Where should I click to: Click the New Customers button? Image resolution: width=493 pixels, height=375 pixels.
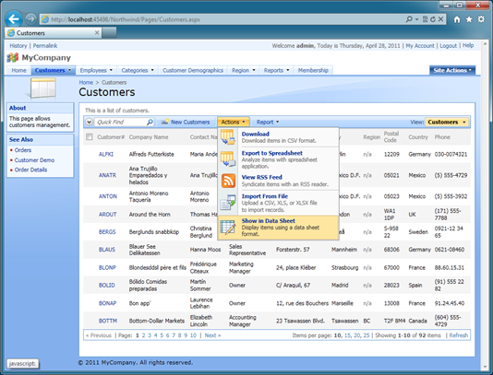[x=186, y=122]
